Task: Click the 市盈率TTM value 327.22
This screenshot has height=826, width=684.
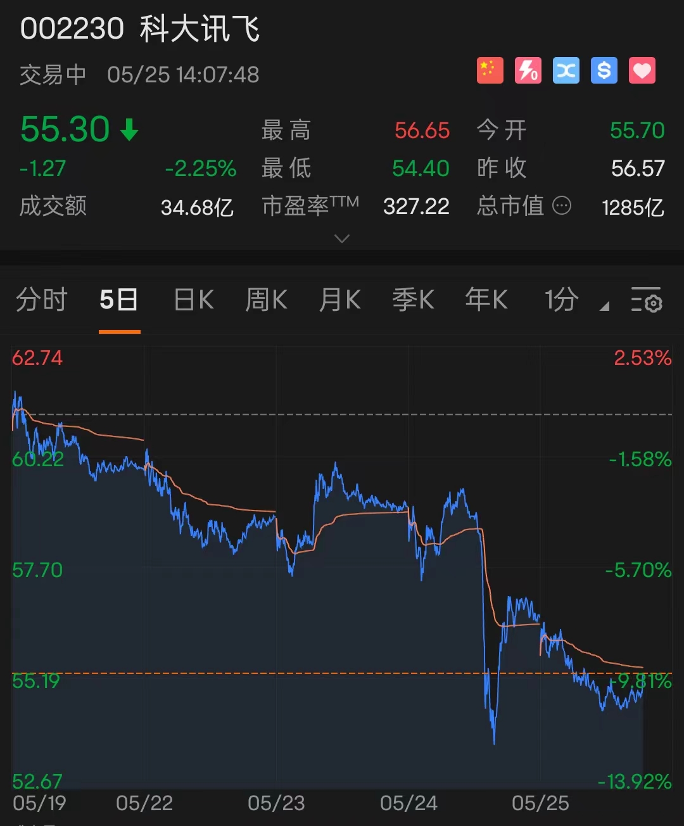Action: [x=415, y=206]
